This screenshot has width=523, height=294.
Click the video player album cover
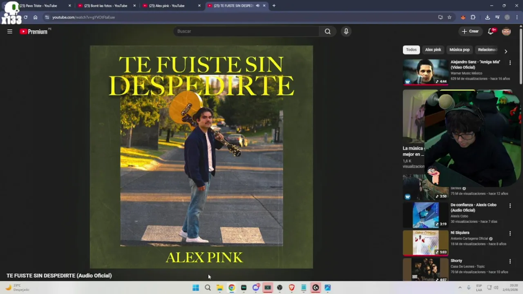(x=201, y=157)
